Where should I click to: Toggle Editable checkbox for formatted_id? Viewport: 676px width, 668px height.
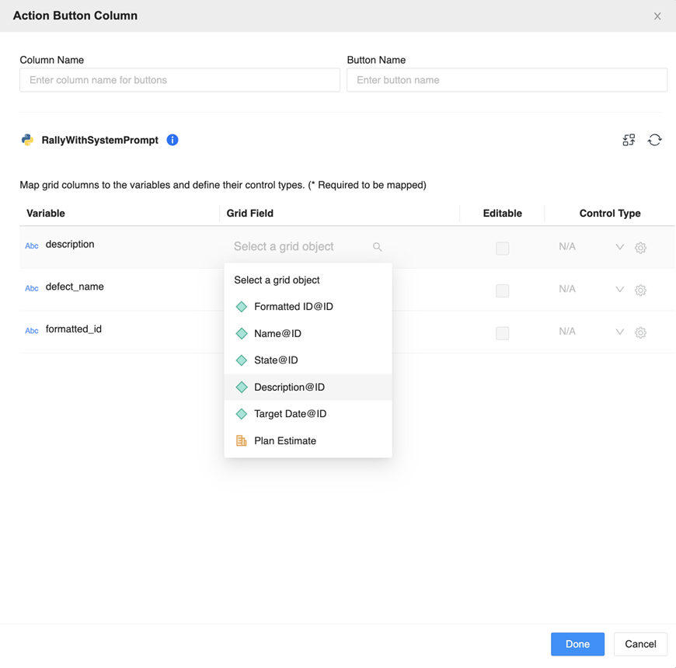click(503, 333)
